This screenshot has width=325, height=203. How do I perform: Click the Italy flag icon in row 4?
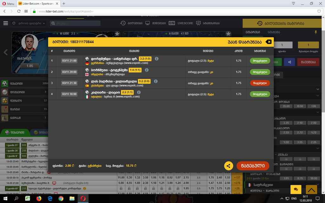click(87, 97)
